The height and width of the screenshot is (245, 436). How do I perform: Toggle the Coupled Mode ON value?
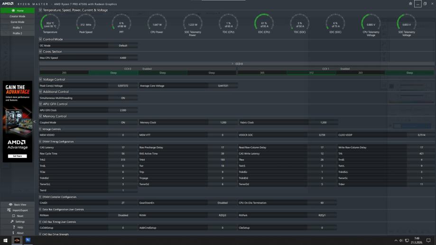(123, 123)
